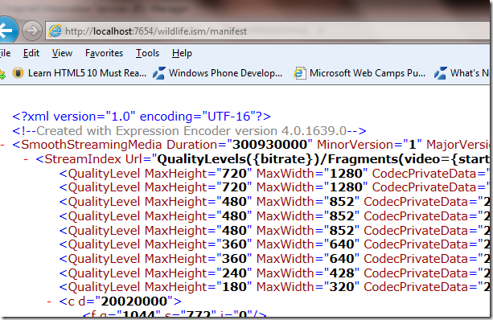Screen dimensions: 493x320
Task: Collapse the c d="20020000" XML node
Action: pyautogui.click(x=49, y=302)
